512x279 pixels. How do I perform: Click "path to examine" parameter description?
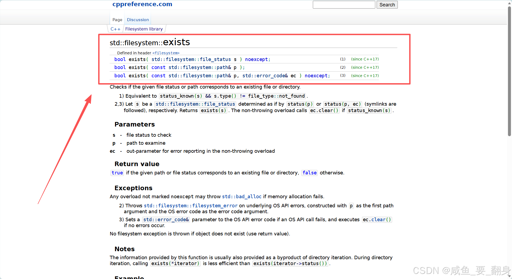[x=146, y=143]
